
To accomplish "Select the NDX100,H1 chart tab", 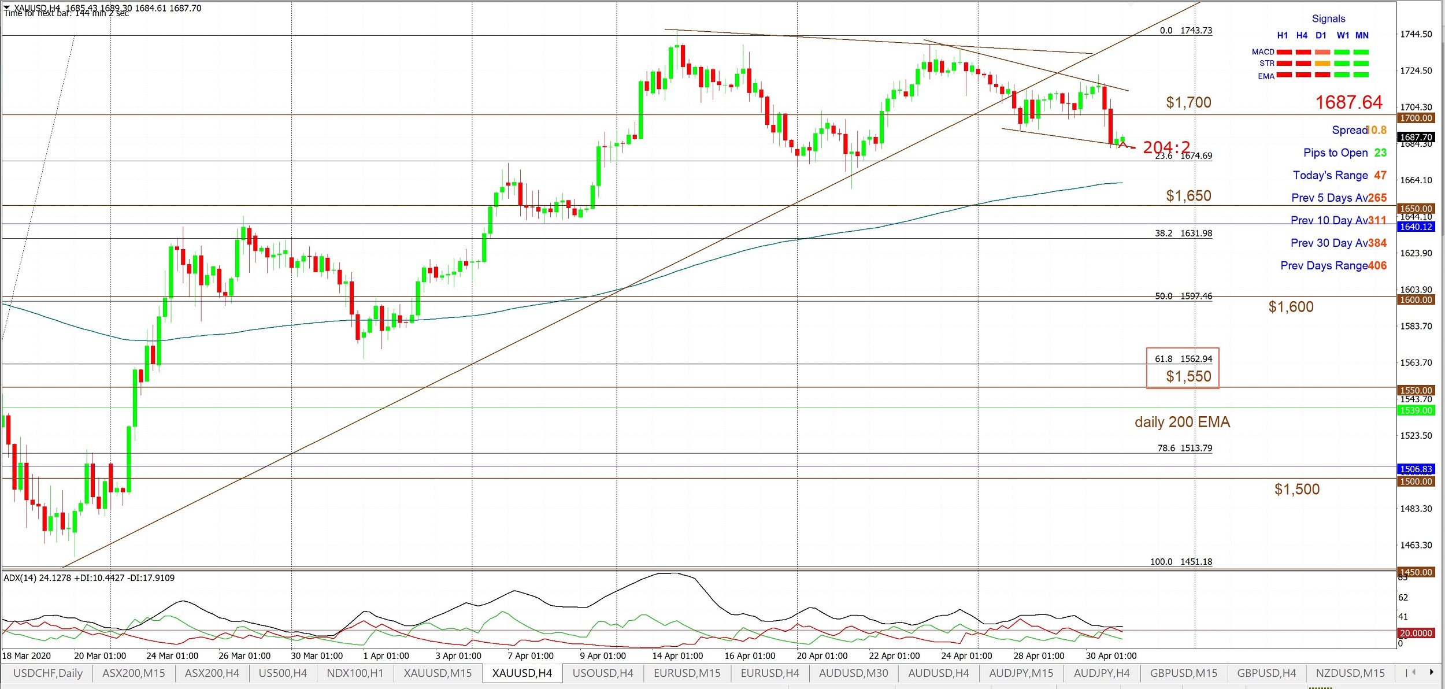I will point(355,673).
